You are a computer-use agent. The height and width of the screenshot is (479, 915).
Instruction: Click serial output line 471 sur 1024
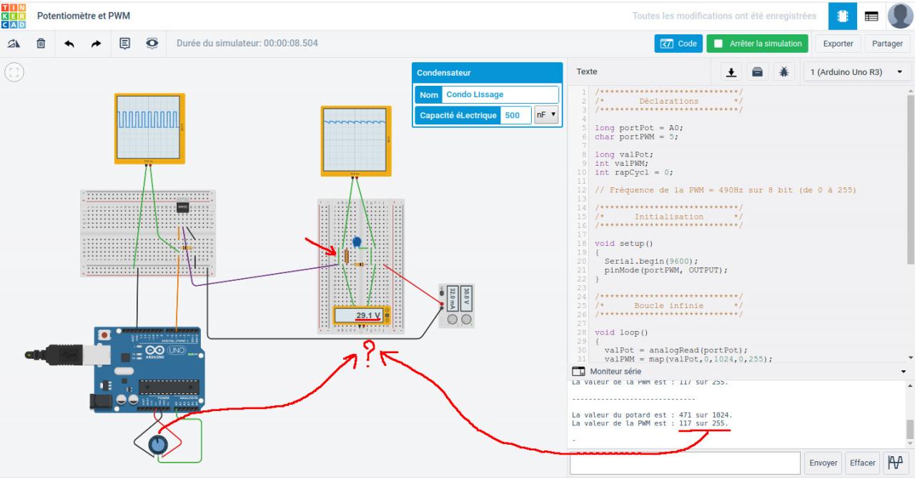[x=652, y=415]
